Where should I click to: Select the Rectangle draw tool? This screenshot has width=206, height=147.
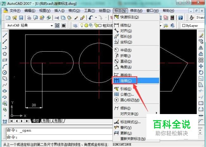coord(5,60)
